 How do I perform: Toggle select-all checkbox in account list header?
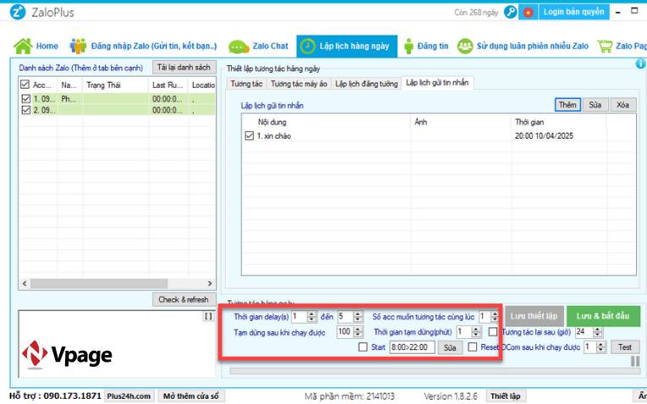click(x=25, y=85)
